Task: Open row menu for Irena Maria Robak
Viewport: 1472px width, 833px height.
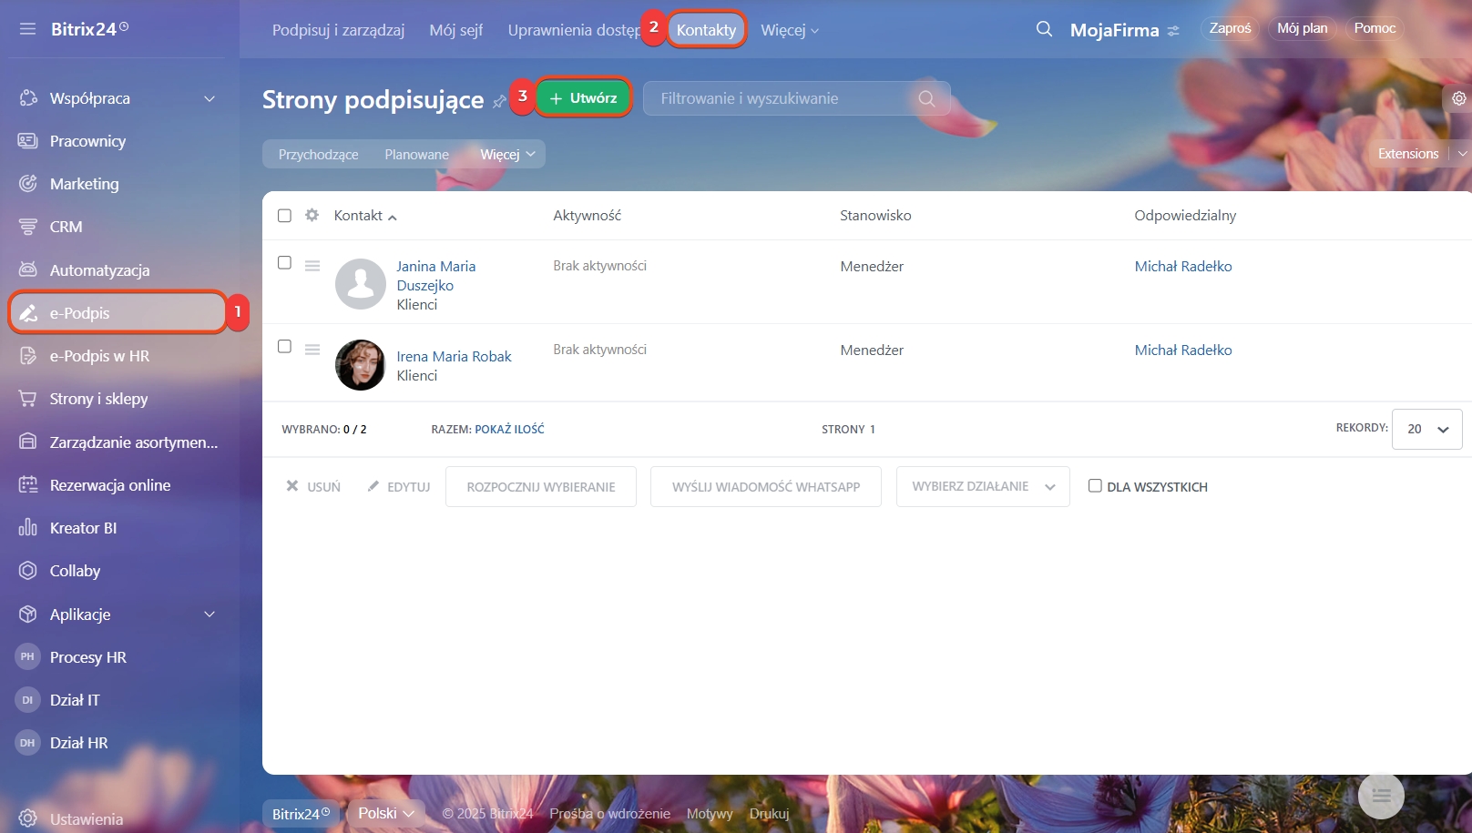Action: (x=312, y=350)
